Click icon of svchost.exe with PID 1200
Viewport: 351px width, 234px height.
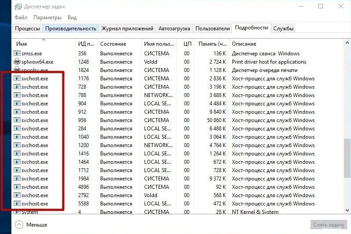17,145
